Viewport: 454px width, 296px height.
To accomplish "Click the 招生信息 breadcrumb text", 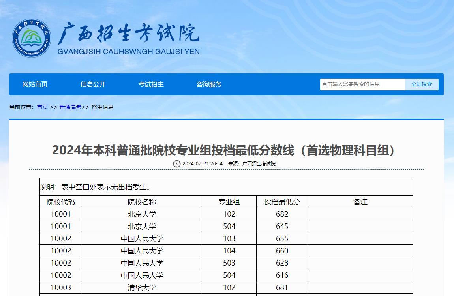I will click(x=102, y=107).
